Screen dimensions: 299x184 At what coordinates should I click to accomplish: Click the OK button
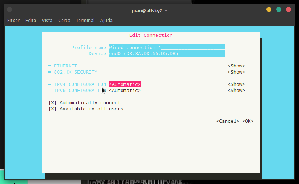(248, 121)
